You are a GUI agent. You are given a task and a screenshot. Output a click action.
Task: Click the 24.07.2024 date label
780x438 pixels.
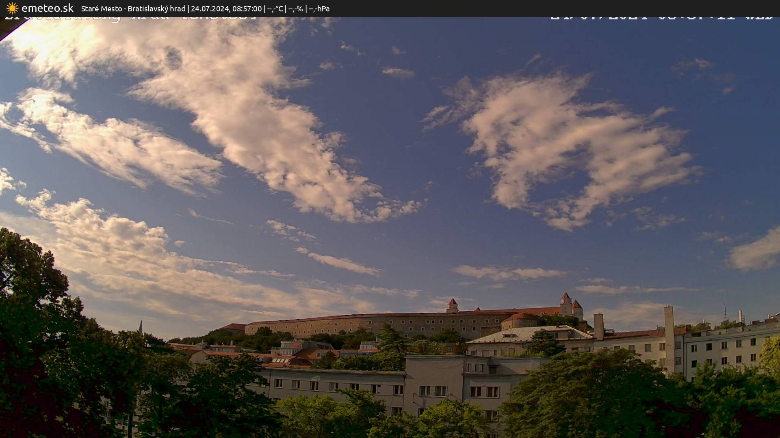[x=210, y=9]
